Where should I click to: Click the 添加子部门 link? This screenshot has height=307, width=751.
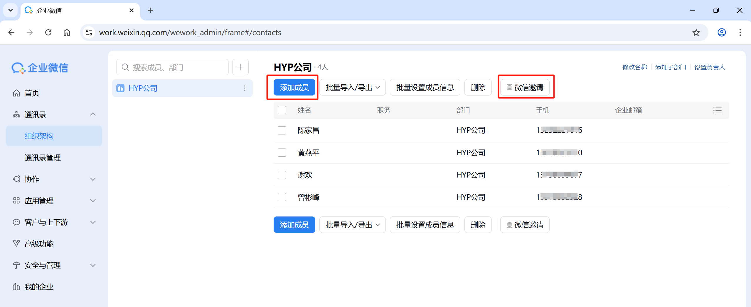click(670, 67)
